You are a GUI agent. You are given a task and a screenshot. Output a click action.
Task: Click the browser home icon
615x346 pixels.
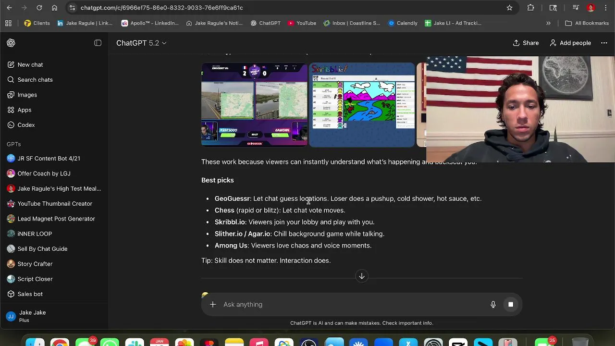54,8
